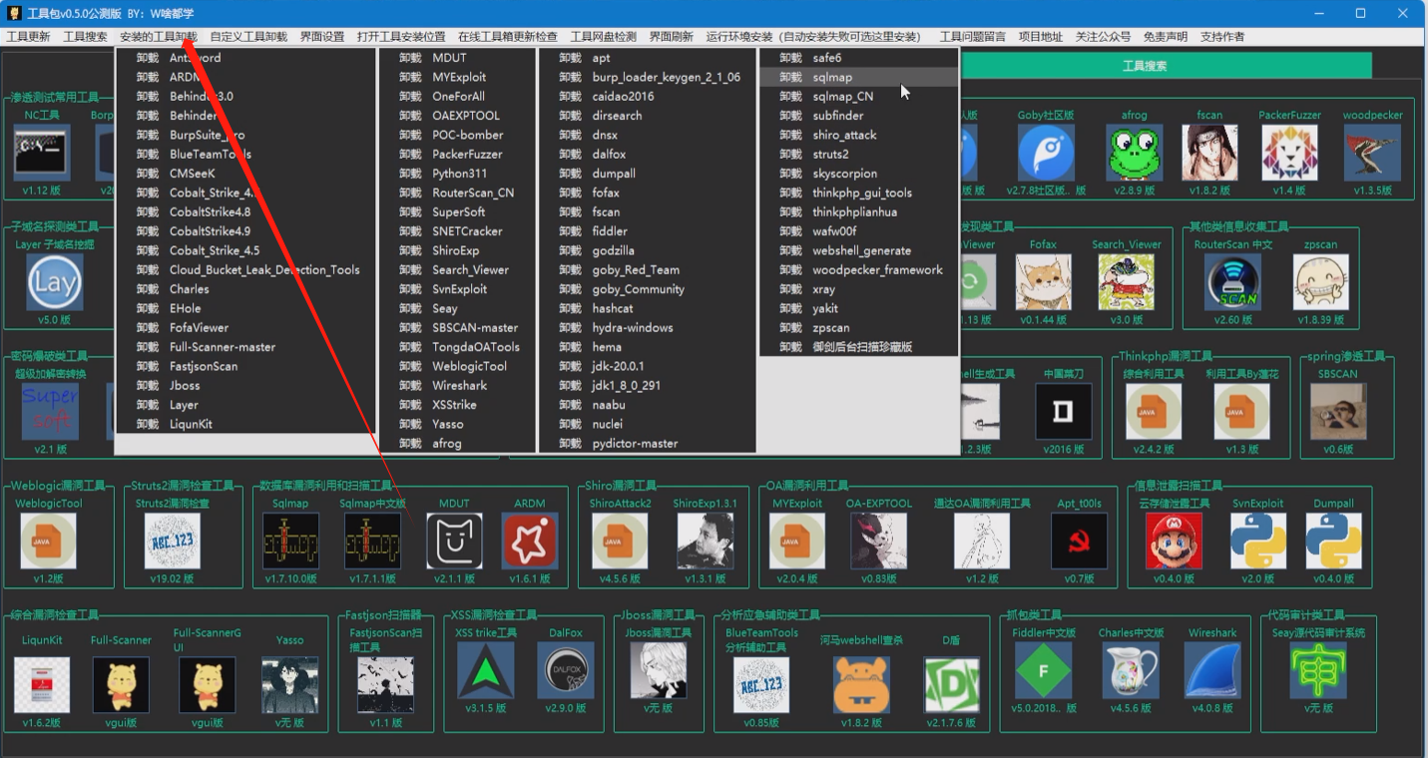
Task: Choose 卸载 御剑后台扫描珍藏版 entry
Action: 859,347
